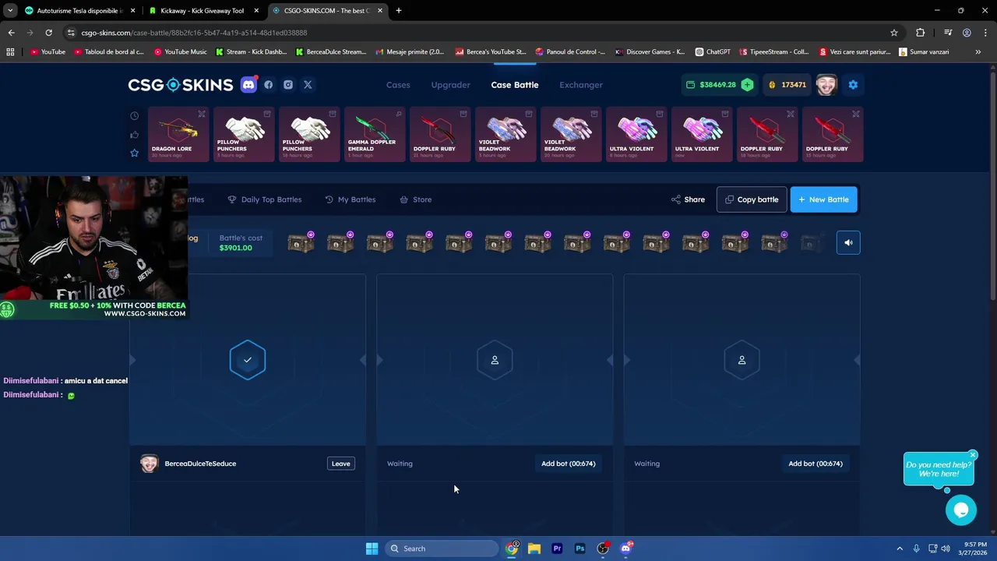
Task: Go to the Exchanger tab
Action: tap(581, 85)
